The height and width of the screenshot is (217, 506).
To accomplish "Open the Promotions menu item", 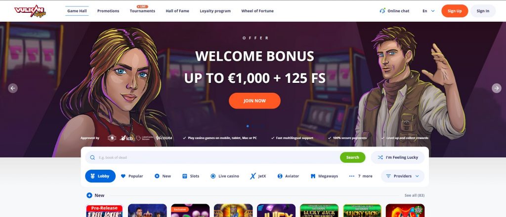I will pyautogui.click(x=108, y=11).
